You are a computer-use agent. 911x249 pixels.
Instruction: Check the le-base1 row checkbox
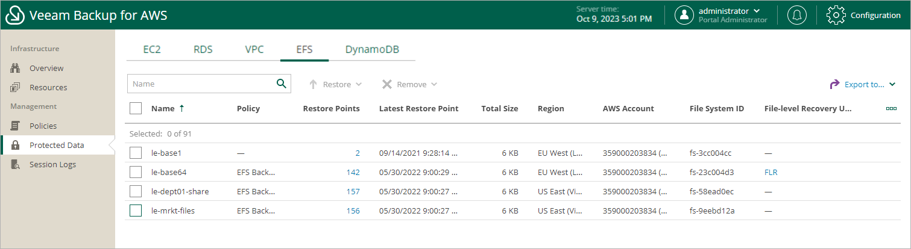[136, 153]
